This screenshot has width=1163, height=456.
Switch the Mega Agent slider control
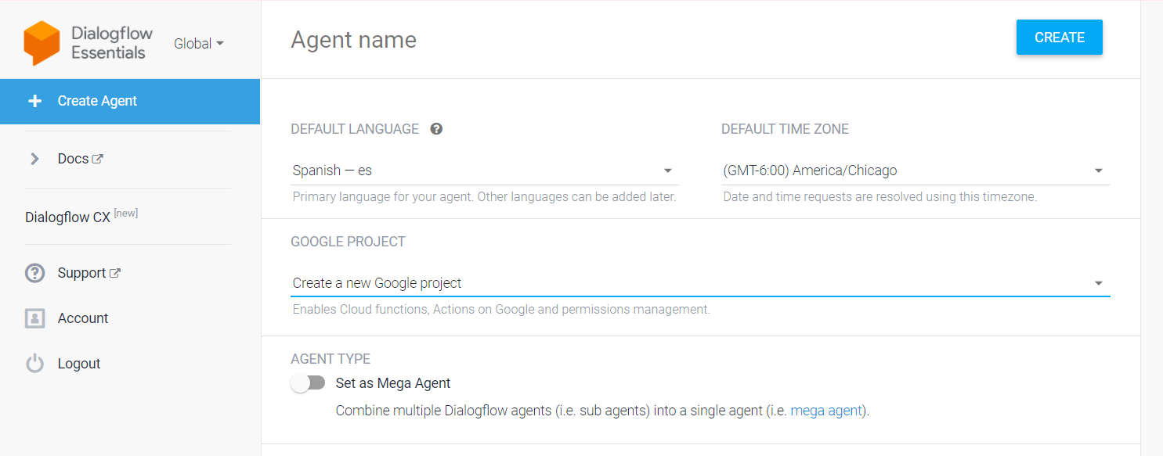click(x=309, y=382)
